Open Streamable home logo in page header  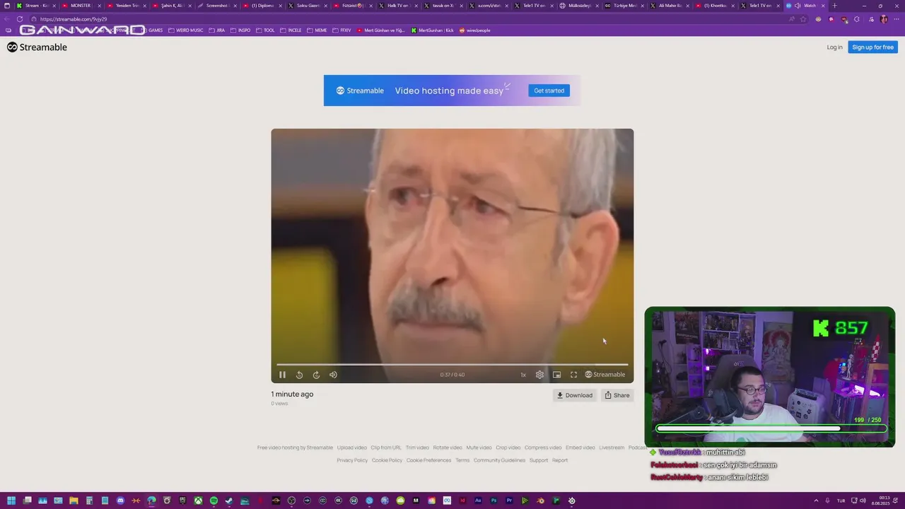(x=37, y=47)
